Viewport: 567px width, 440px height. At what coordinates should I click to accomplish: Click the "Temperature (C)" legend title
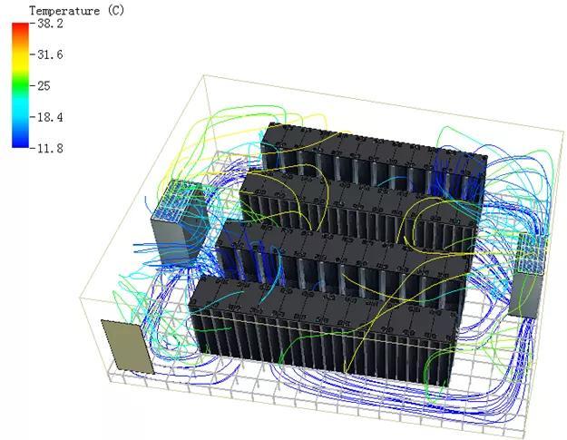tap(77, 11)
